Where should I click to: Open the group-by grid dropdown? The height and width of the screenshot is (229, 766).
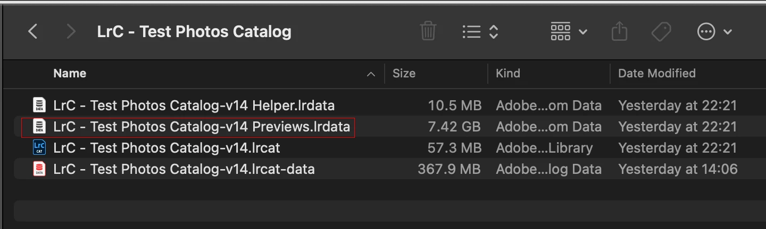569,32
